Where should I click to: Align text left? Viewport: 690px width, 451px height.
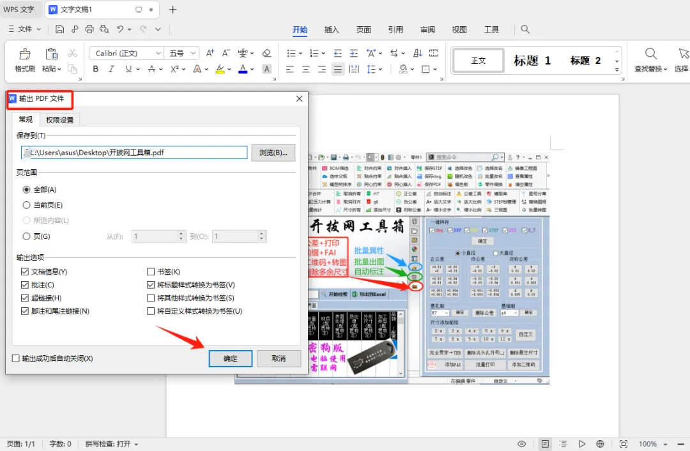pos(289,69)
